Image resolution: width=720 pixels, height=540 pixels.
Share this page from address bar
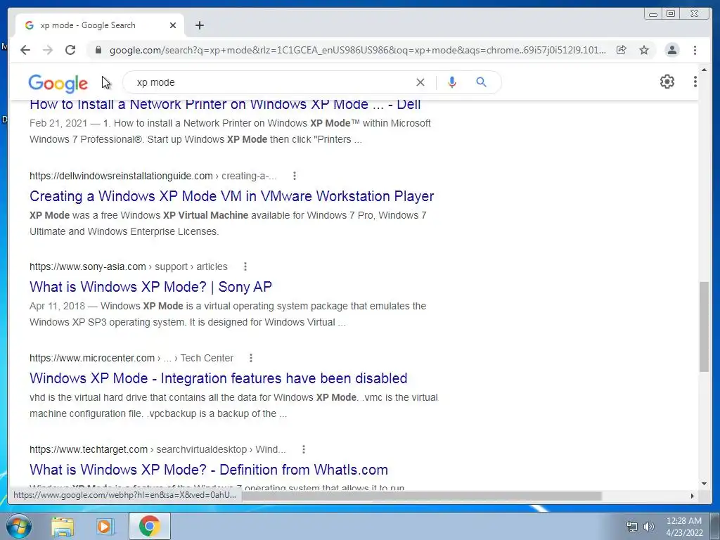pos(622,50)
